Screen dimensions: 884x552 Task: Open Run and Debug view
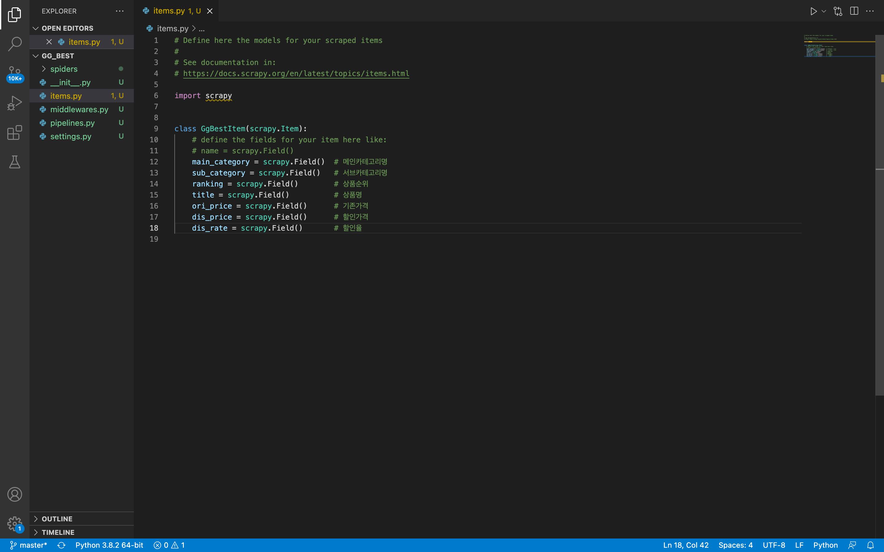pos(15,103)
